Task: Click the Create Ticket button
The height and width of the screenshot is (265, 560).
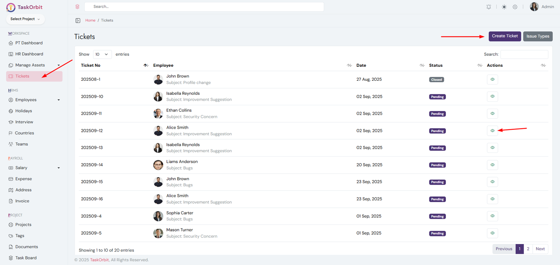Action: click(505, 36)
